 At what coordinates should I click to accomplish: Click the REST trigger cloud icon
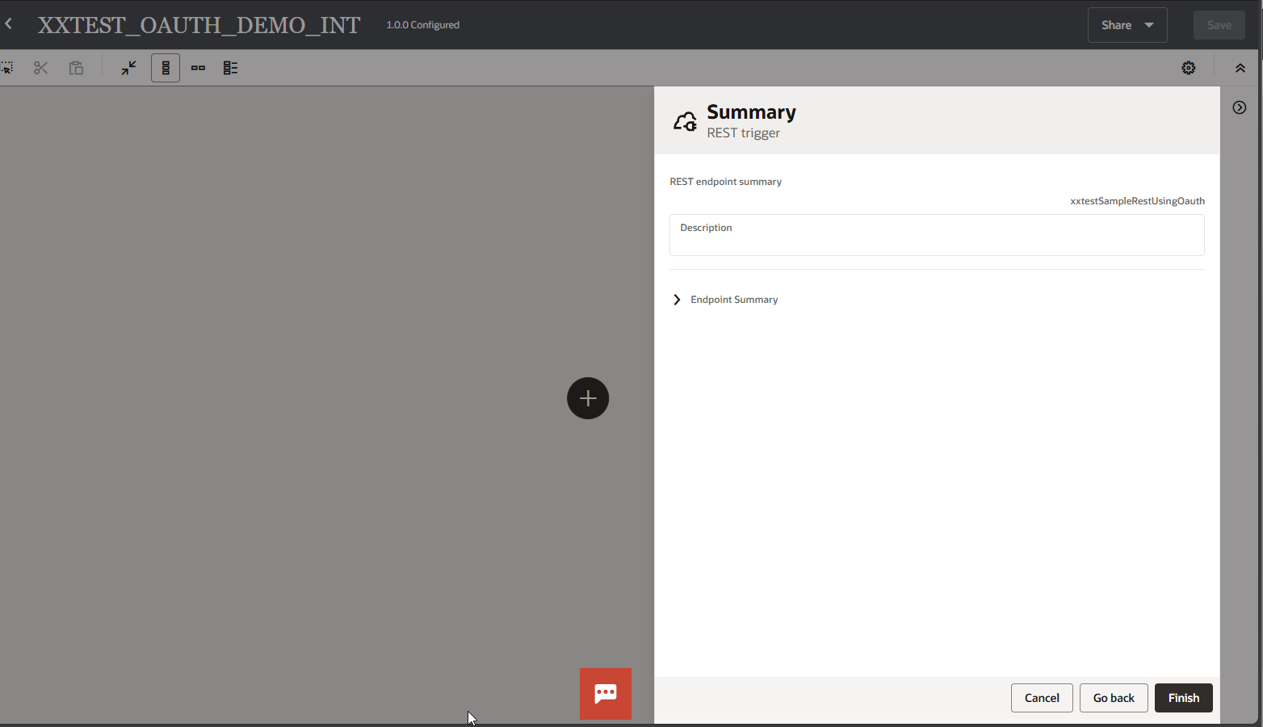click(685, 120)
